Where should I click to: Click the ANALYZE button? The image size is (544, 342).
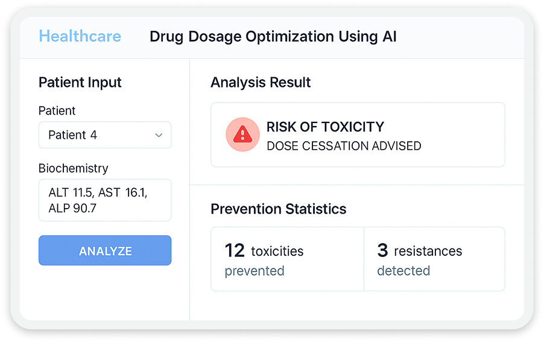point(105,250)
